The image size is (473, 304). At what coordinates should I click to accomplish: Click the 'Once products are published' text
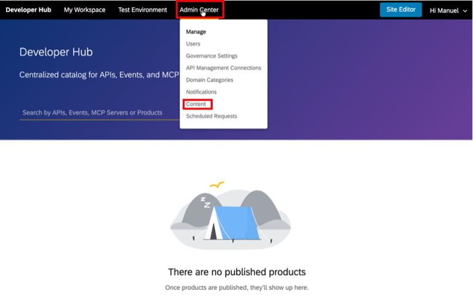coord(237,287)
